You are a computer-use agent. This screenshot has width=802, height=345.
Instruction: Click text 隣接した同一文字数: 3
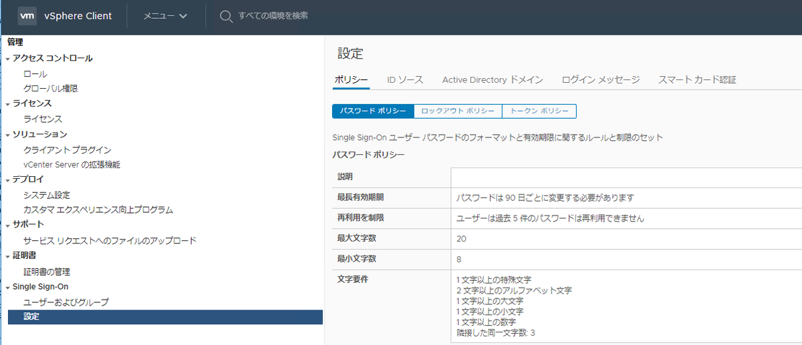(x=496, y=332)
